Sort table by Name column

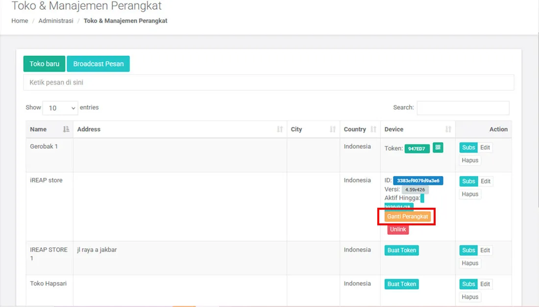(49, 130)
